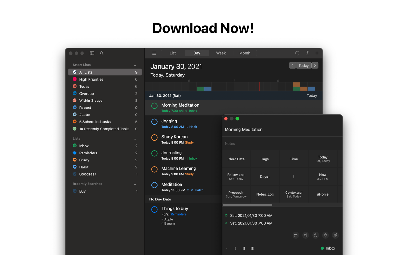Collapse the Smart Lists section
Image resolution: width=408 pixels, height=255 pixels.
click(135, 65)
